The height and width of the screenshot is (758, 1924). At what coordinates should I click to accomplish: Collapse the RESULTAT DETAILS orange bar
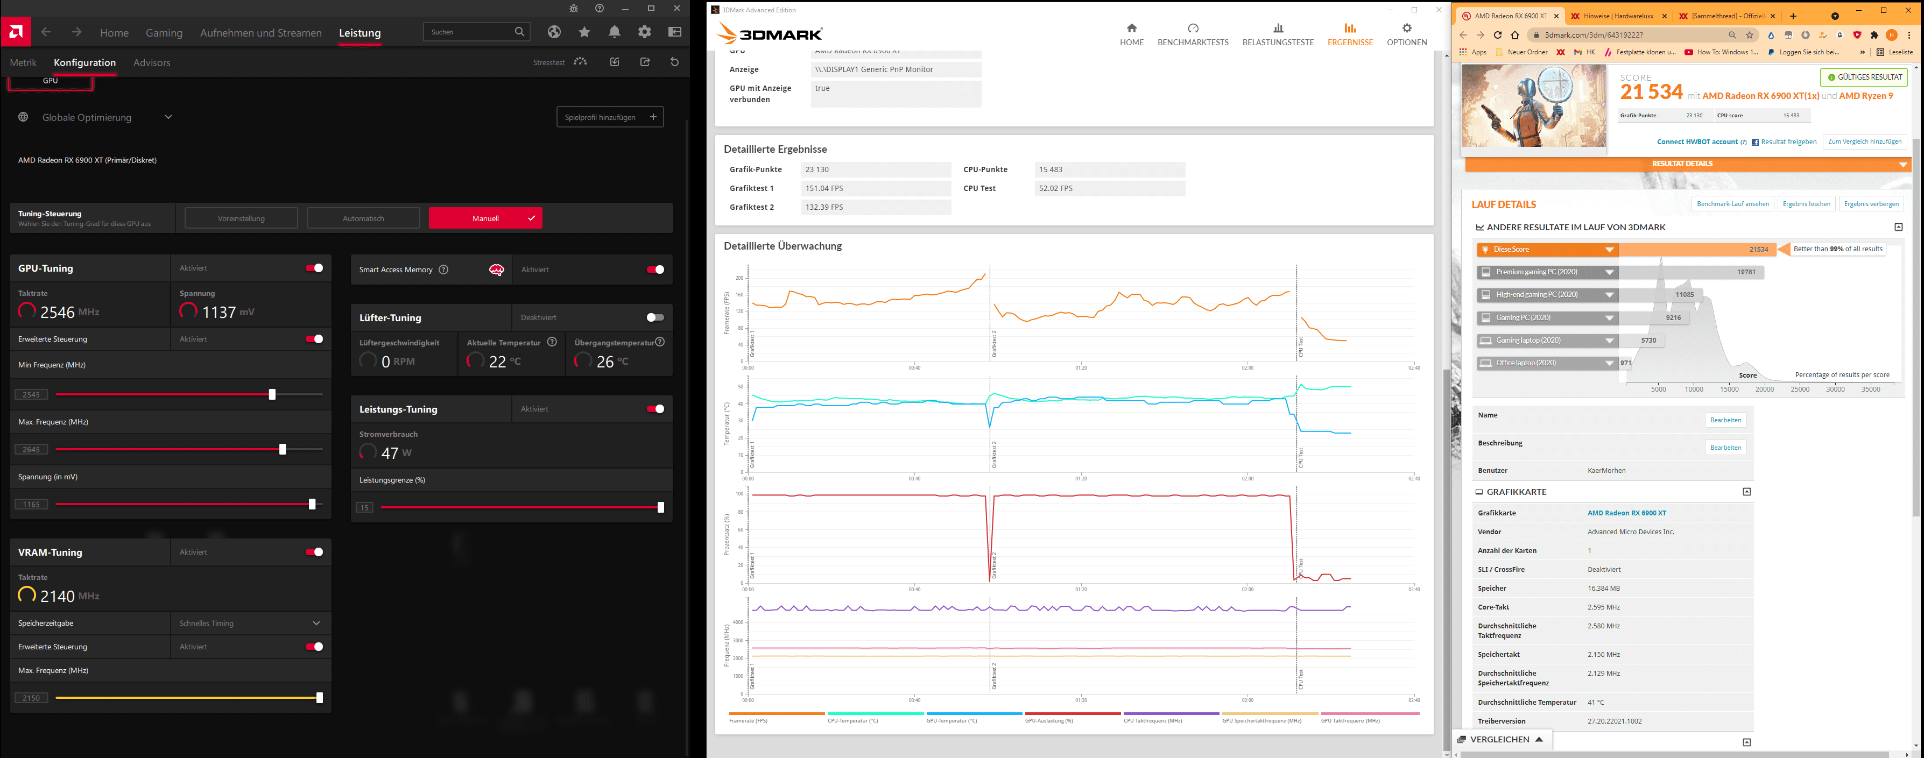pos(1688,164)
